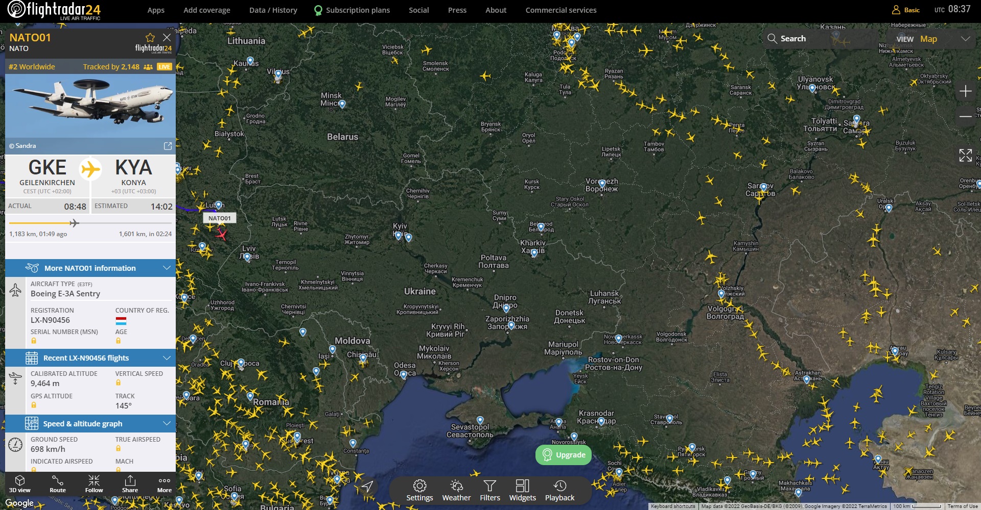Add NATO01 to favorites with star icon

150,38
